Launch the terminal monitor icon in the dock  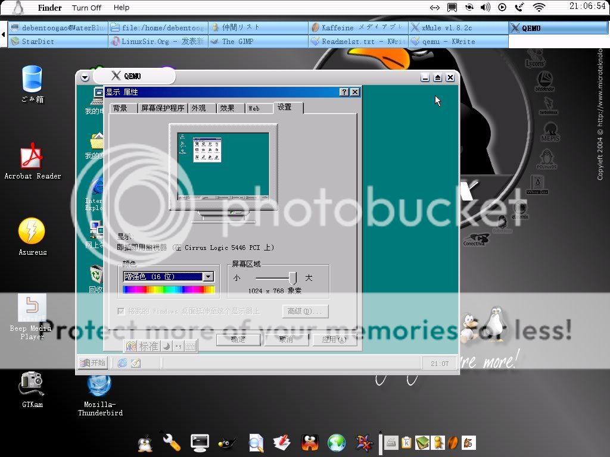(200, 443)
